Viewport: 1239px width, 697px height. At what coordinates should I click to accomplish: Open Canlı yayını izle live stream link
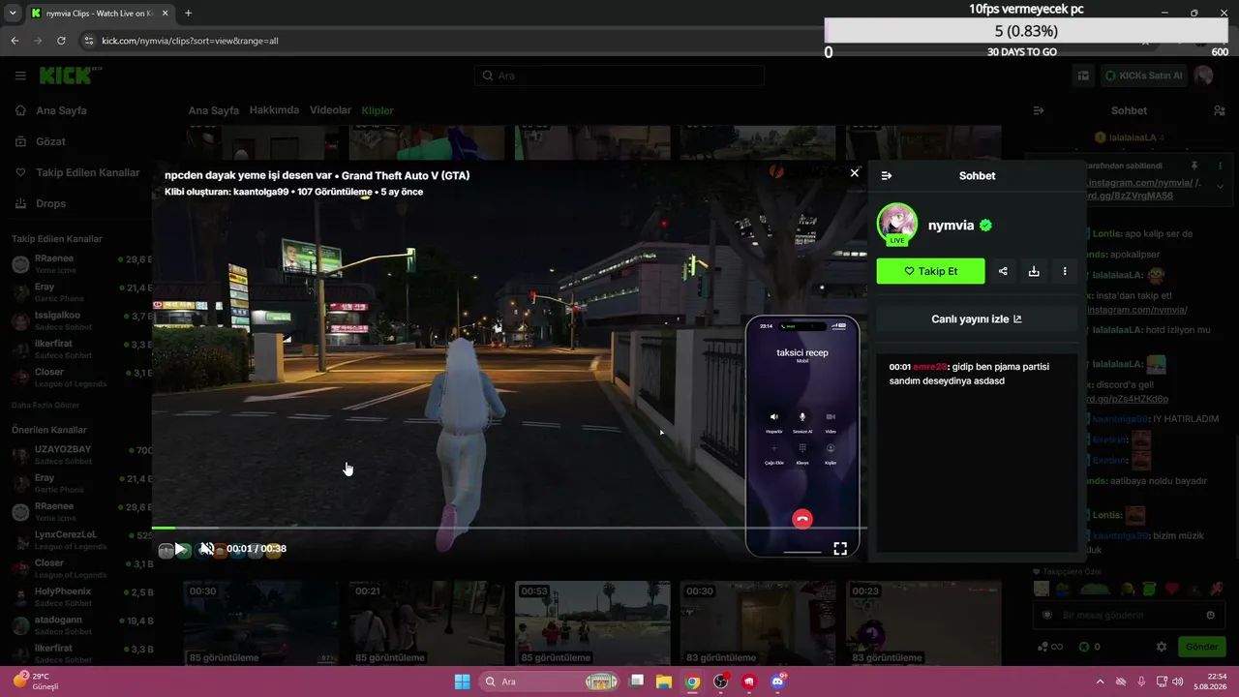pyautogui.click(x=976, y=319)
